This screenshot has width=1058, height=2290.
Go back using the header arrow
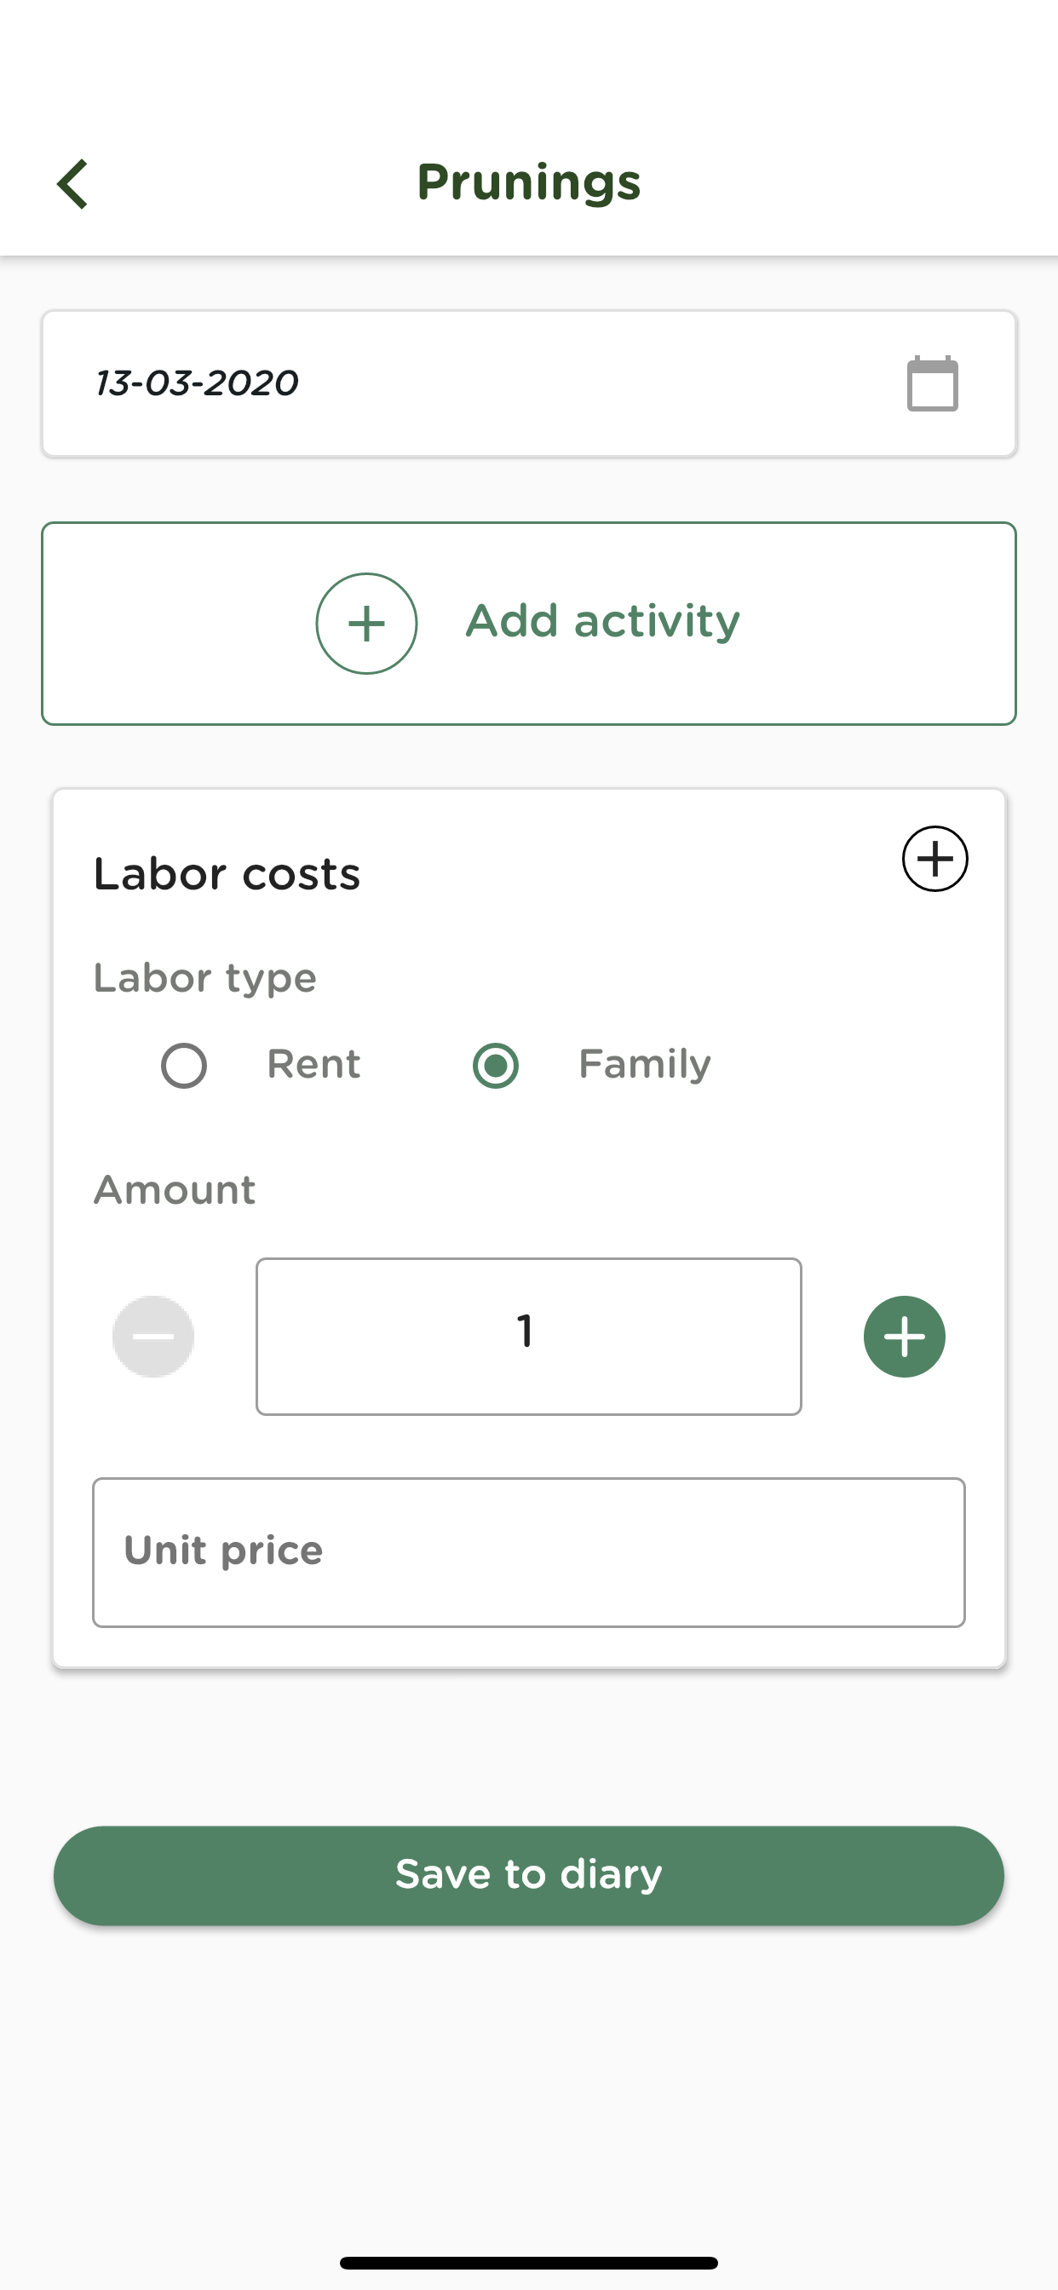(x=73, y=184)
